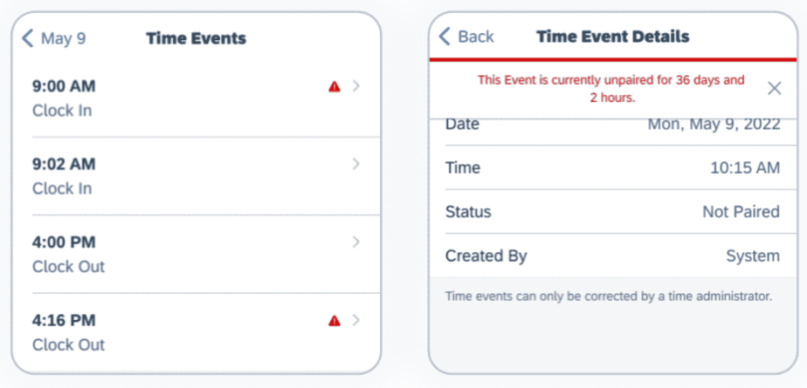Expand the 4:16 PM Clock Out chevron
The width and height of the screenshot is (807, 388).
click(x=355, y=321)
